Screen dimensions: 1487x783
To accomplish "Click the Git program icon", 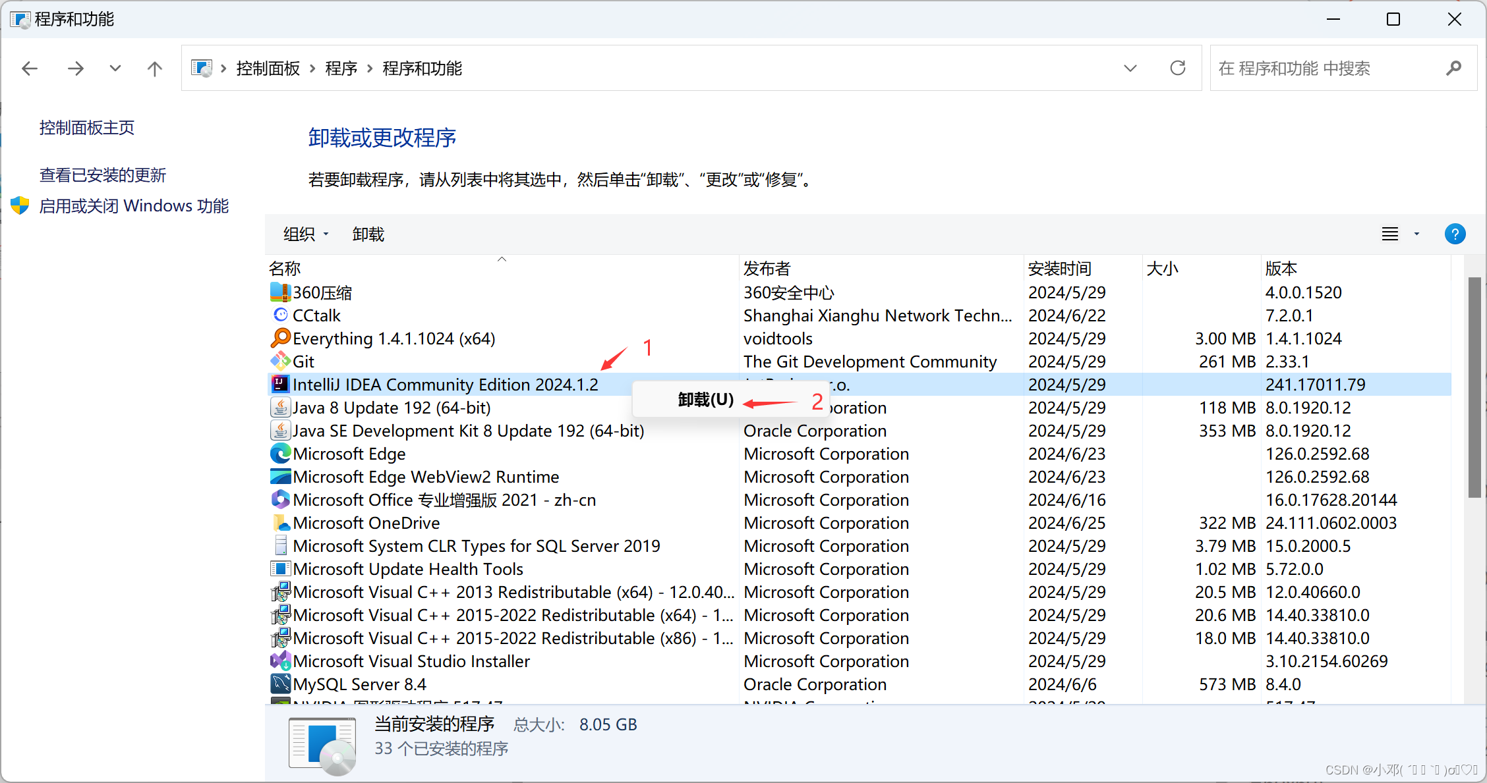I will click(281, 362).
